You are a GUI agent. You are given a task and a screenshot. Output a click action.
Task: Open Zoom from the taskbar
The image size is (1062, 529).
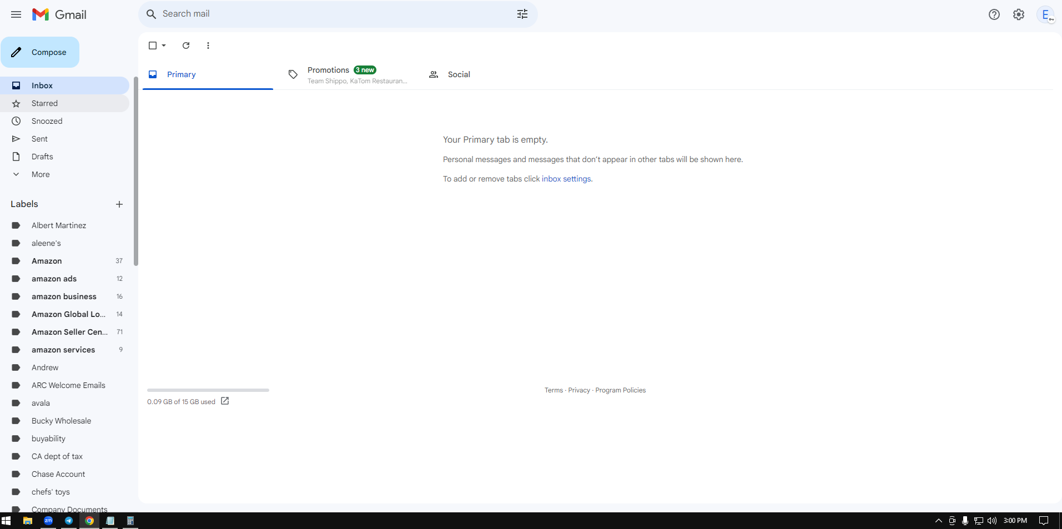[x=48, y=521]
